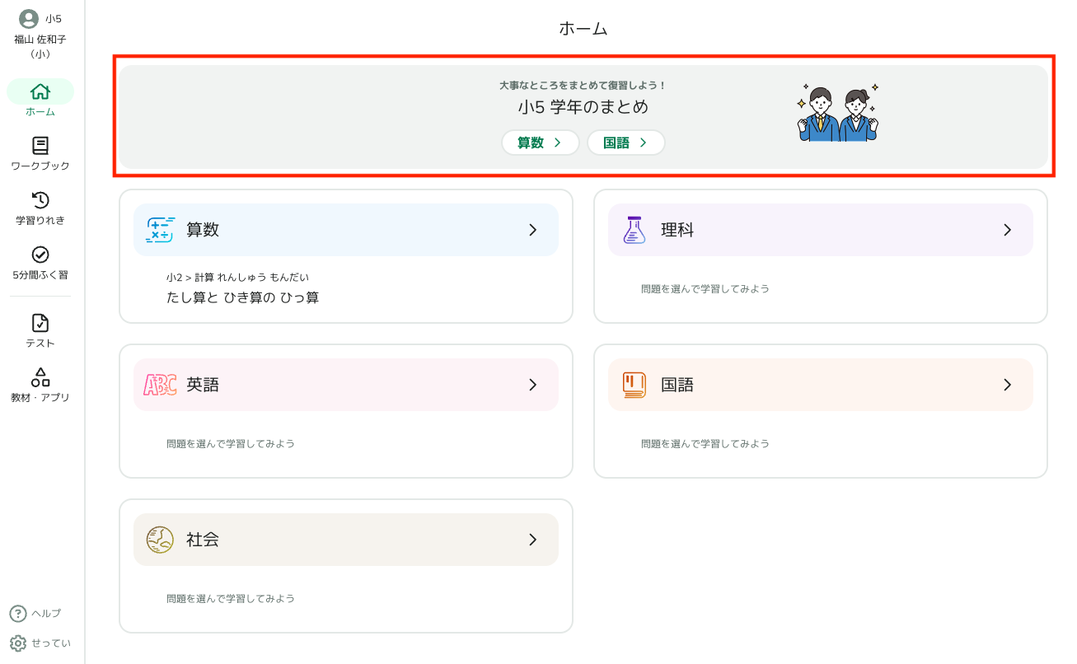Expand the 算数 subject chevron arrow
This screenshot has width=1077, height=664.
[x=532, y=230]
